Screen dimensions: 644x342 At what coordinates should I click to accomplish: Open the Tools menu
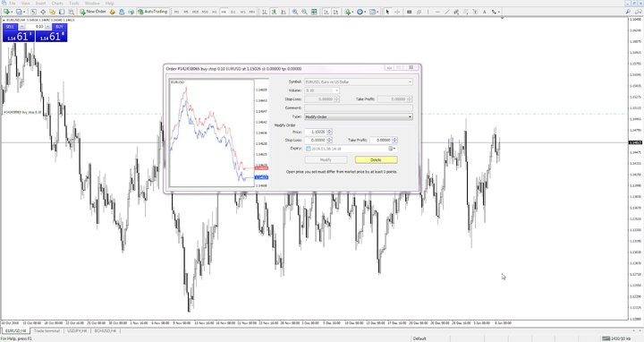[x=74, y=4]
